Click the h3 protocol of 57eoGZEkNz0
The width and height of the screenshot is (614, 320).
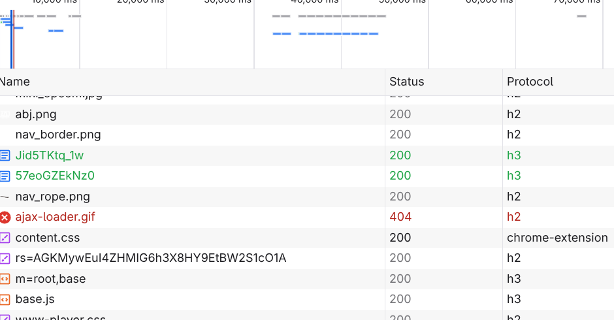(x=514, y=176)
